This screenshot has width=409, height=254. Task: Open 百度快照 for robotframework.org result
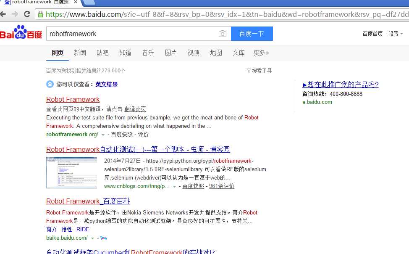pos(122,134)
